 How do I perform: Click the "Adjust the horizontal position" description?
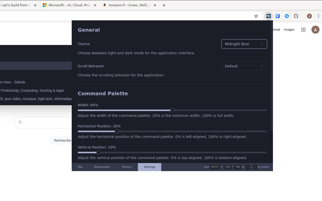tap(162, 137)
